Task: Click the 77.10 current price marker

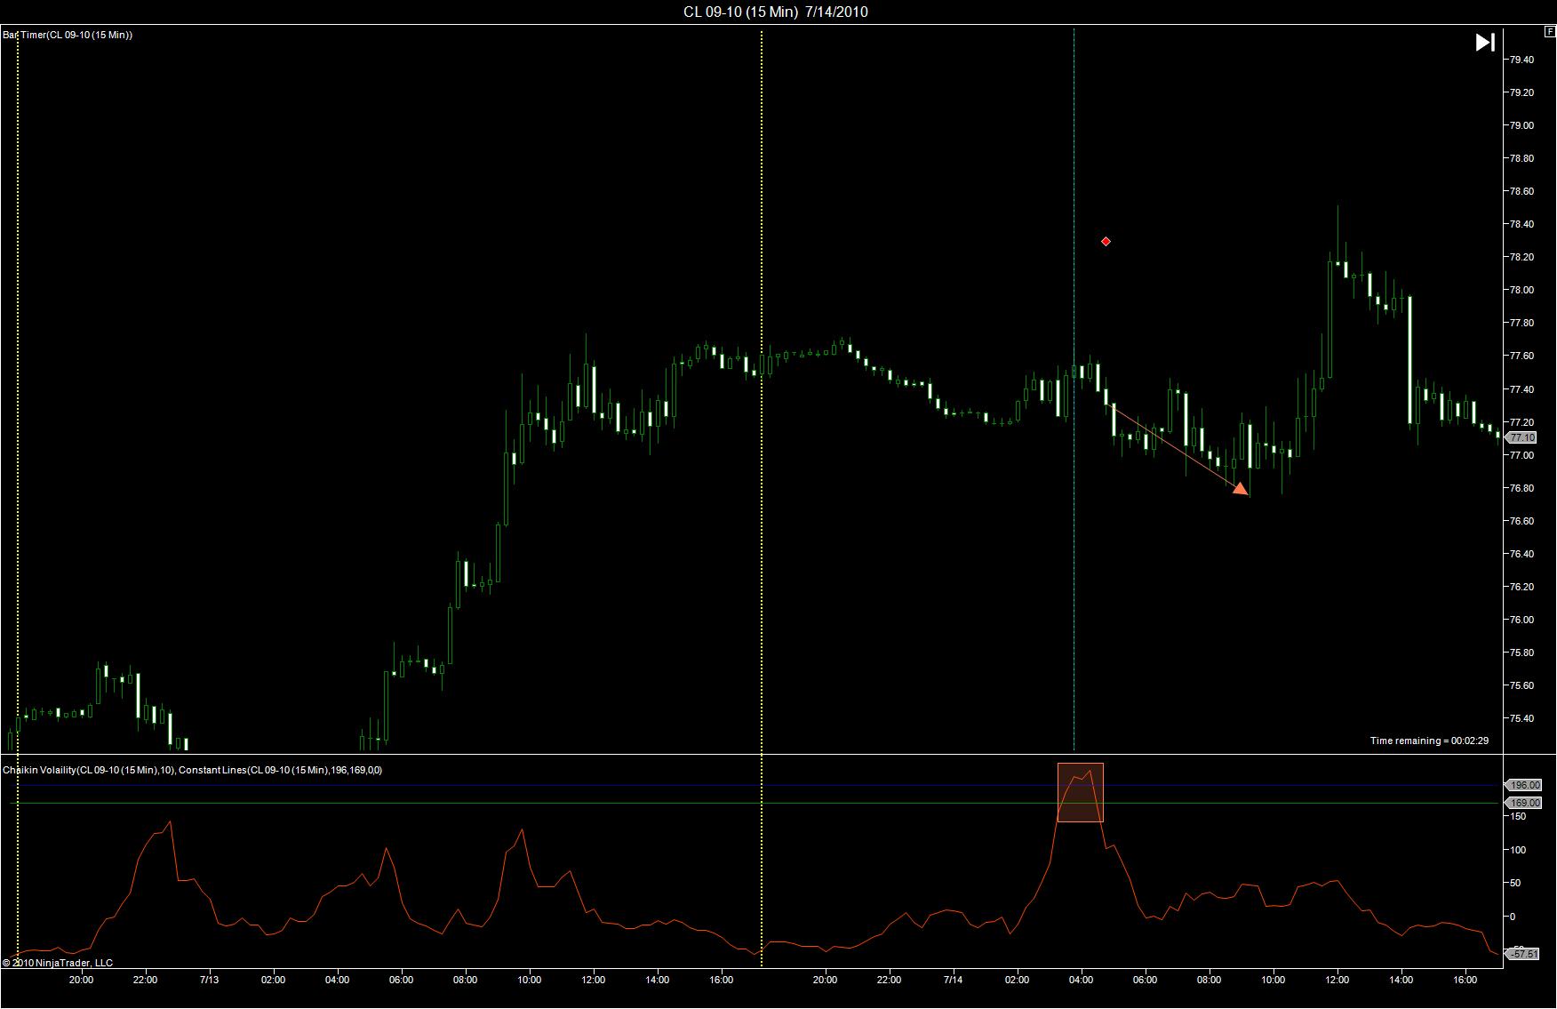Action: click(1521, 437)
